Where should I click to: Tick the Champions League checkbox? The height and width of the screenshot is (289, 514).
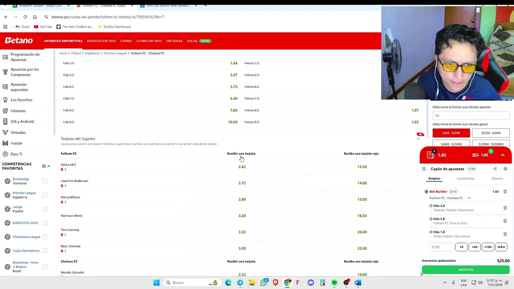click(x=45, y=237)
